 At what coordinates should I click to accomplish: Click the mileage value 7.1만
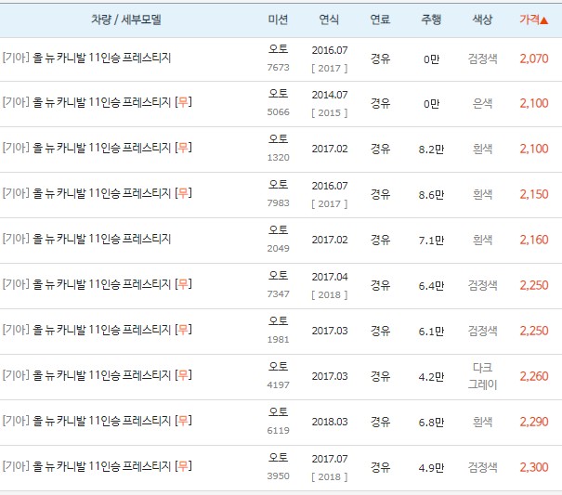(431, 241)
